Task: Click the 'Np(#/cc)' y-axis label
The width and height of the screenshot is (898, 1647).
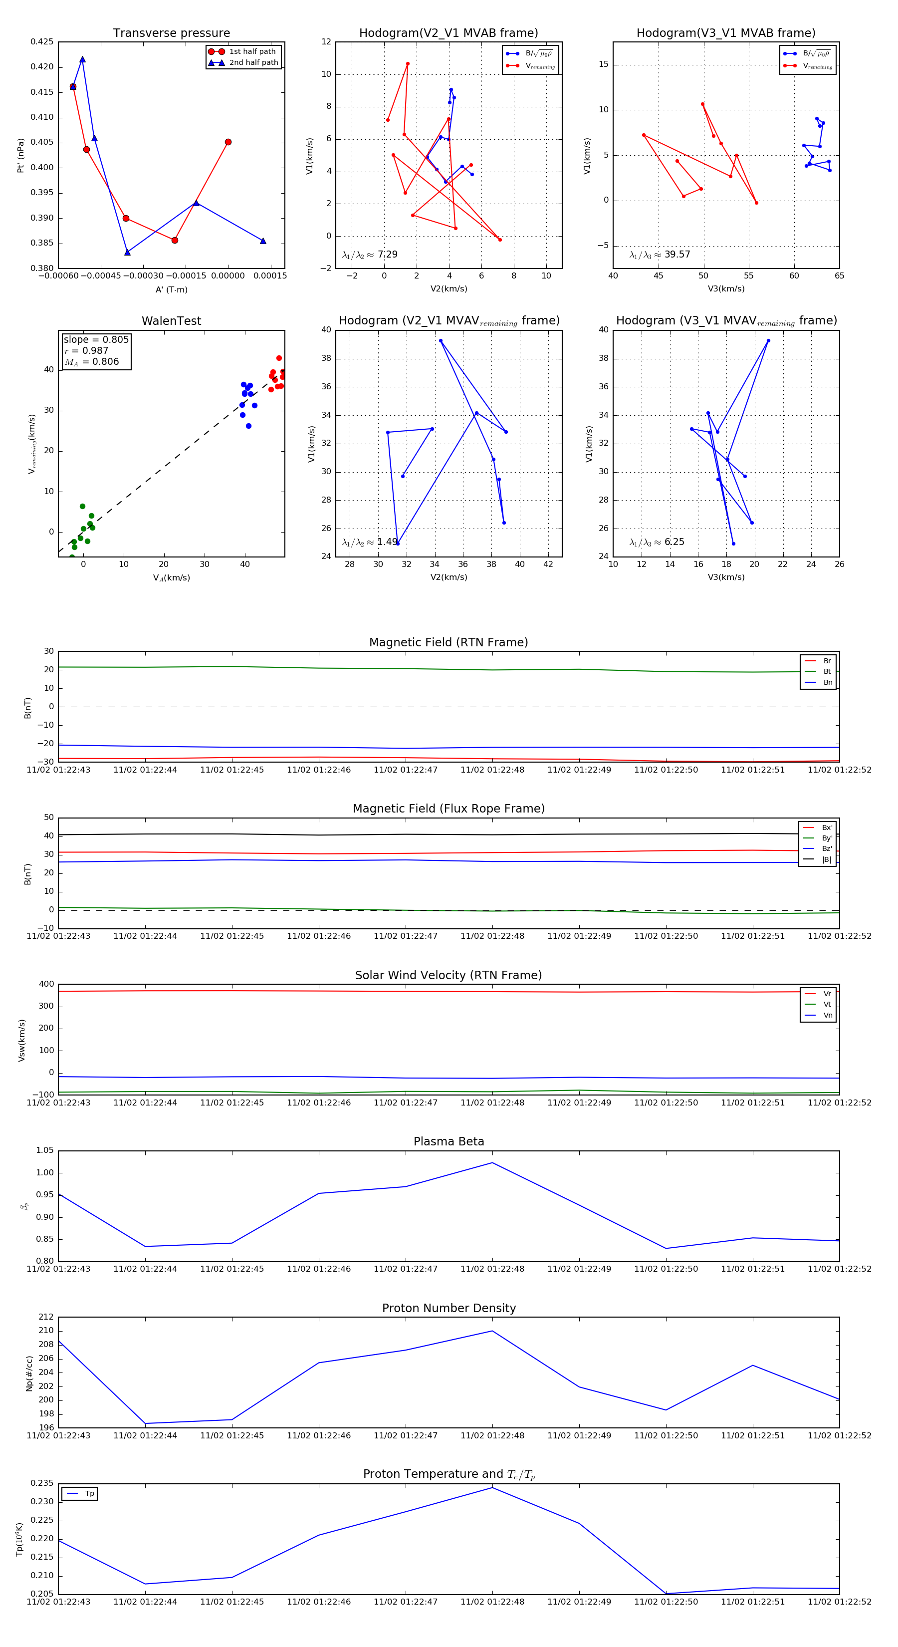Action: pos(29,1373)
